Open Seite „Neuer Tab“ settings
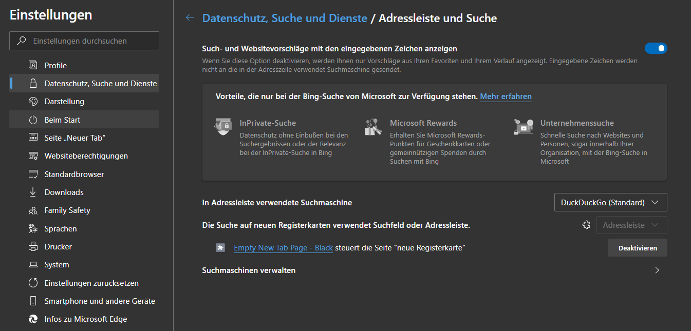This screenshot has width=691, height=331. 84,138
